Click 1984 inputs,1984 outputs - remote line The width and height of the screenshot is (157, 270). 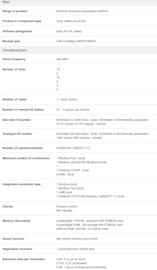pyautogui.click(x=79, y=138)
